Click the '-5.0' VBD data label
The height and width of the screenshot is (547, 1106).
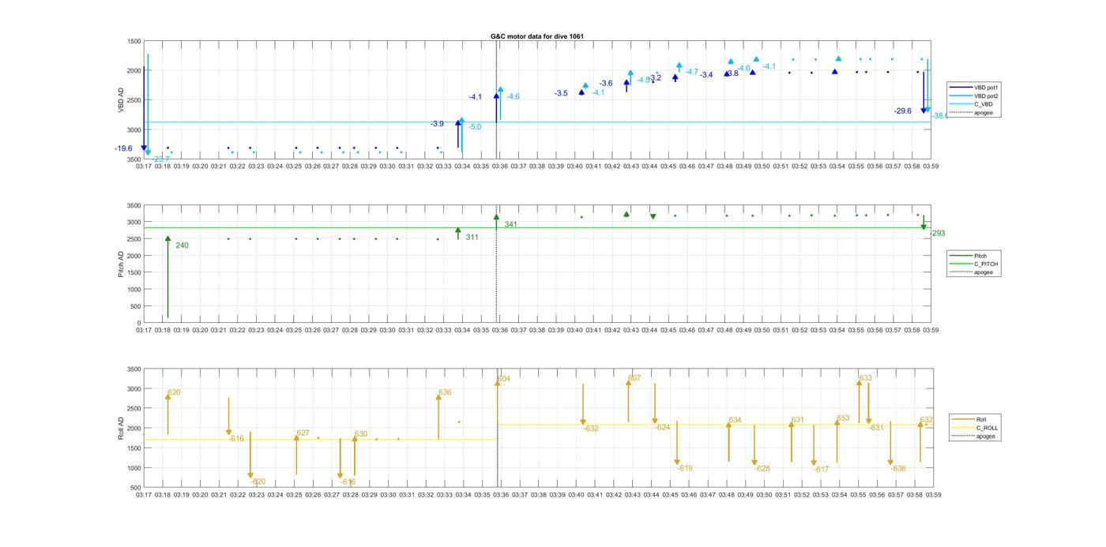(x=475, y=127)
